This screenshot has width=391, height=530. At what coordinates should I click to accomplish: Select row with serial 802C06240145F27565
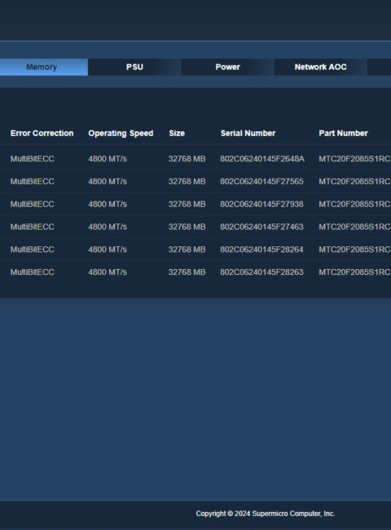pos(195,182)
